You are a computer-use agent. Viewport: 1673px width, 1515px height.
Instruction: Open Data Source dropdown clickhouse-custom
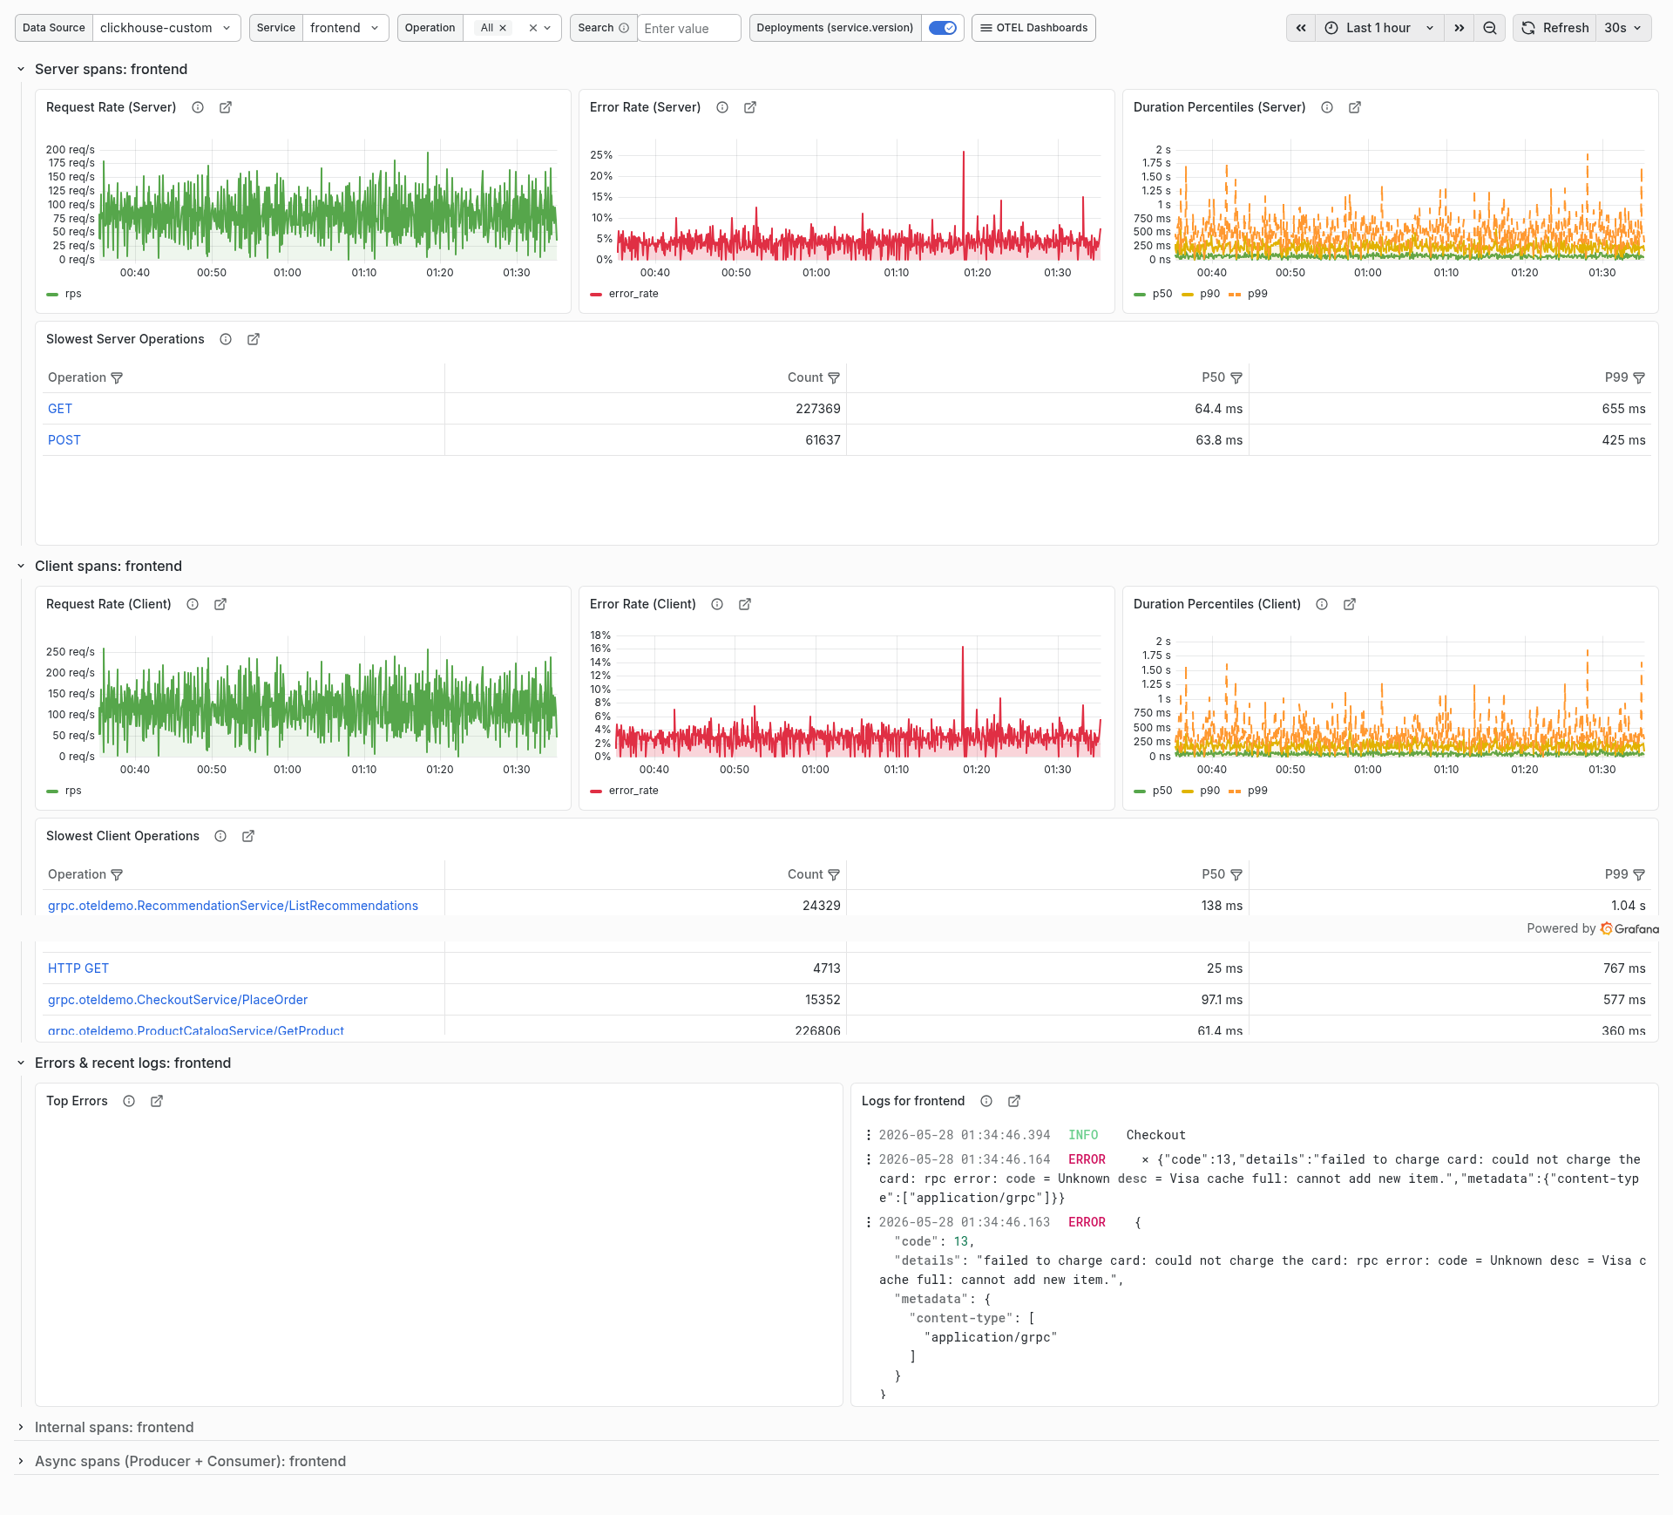(166, 28)
